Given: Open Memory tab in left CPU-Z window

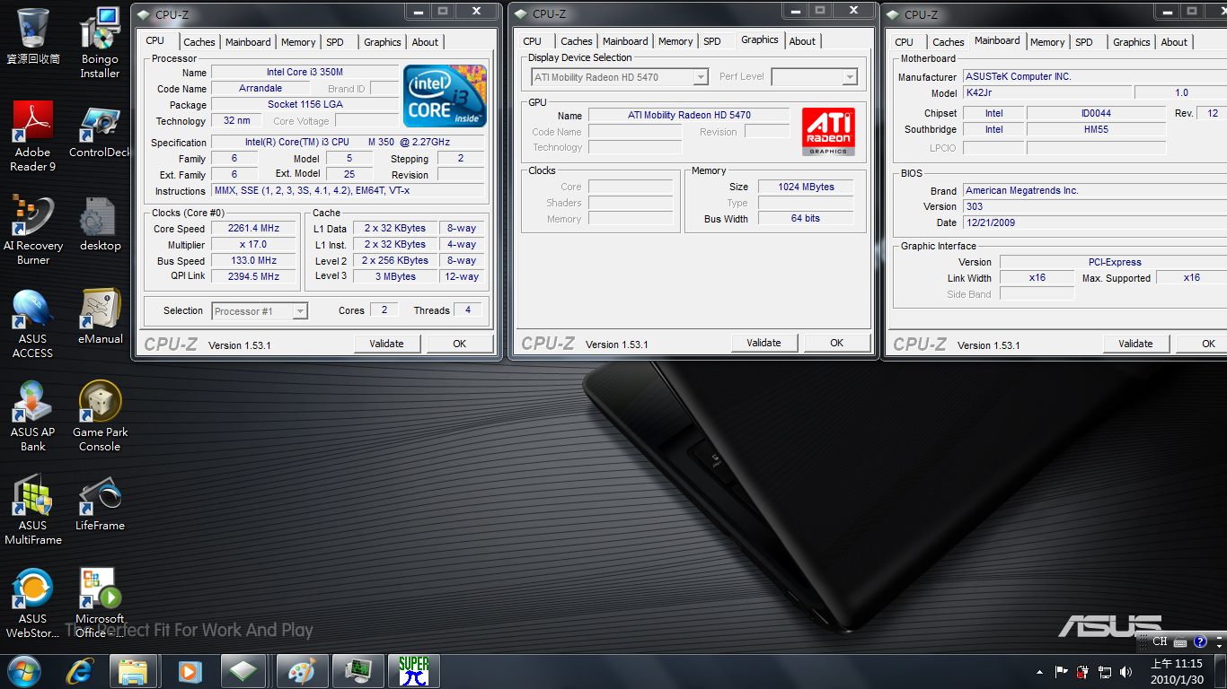Looking at the screenshot, I should tap(298, 42).
